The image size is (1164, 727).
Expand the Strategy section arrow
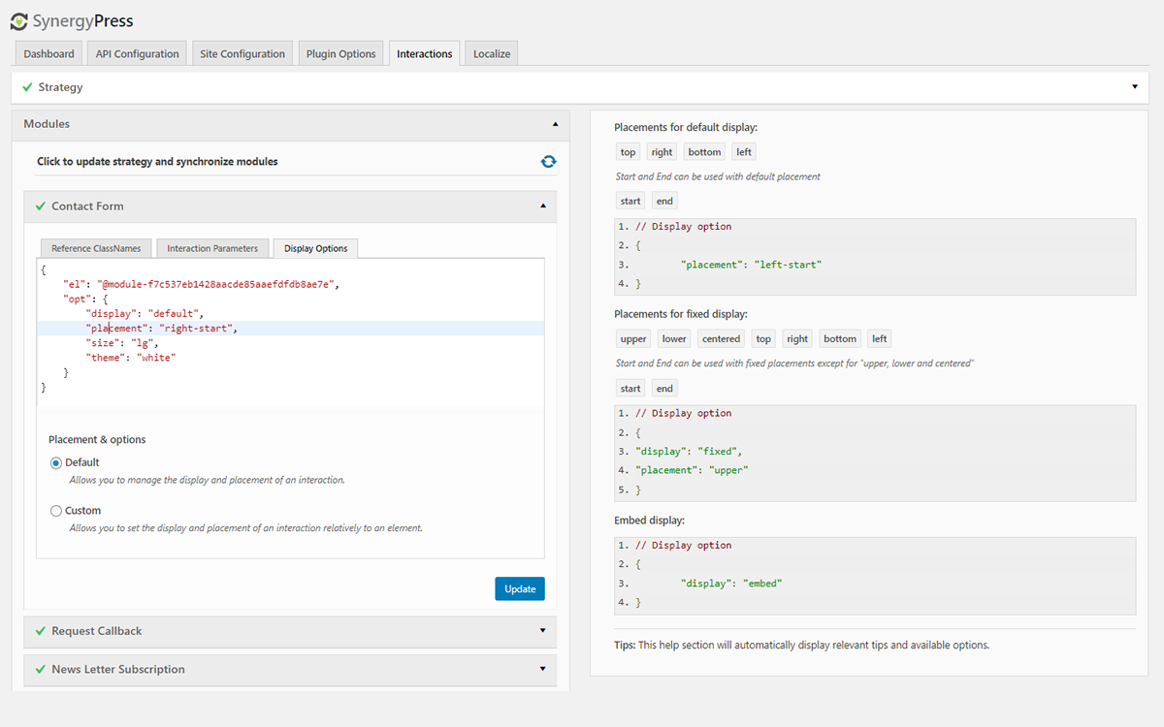tap(1135, 87)
